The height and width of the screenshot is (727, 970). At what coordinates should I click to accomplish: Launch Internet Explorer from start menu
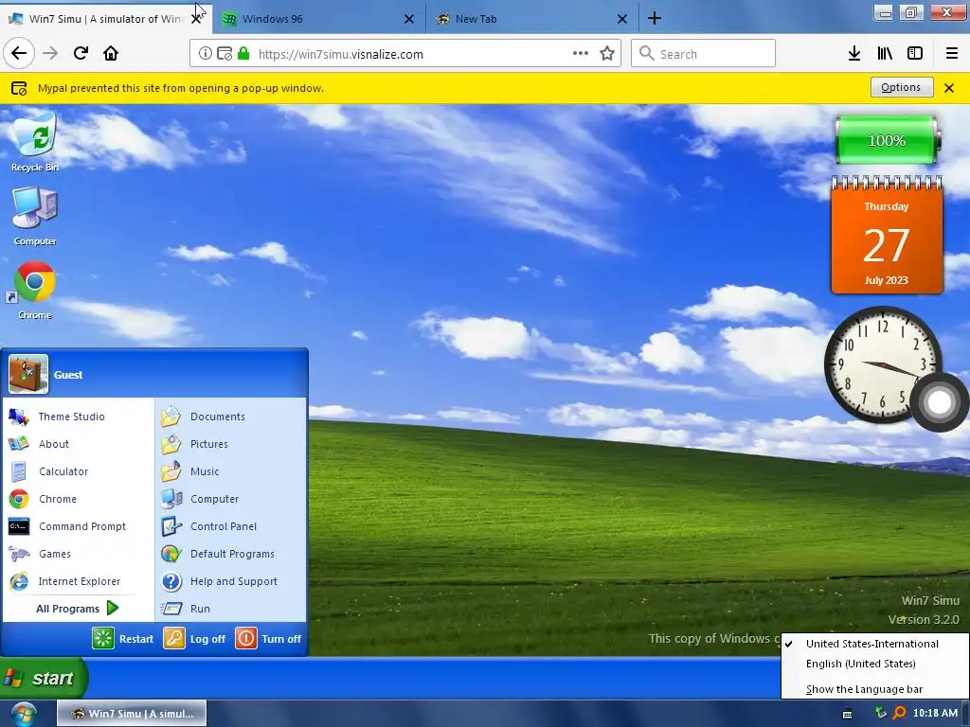(x=78, y=581)
